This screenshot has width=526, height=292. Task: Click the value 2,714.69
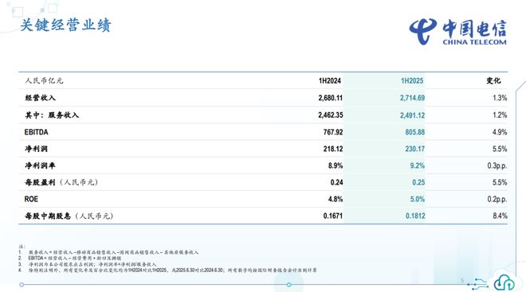point(412,98)
